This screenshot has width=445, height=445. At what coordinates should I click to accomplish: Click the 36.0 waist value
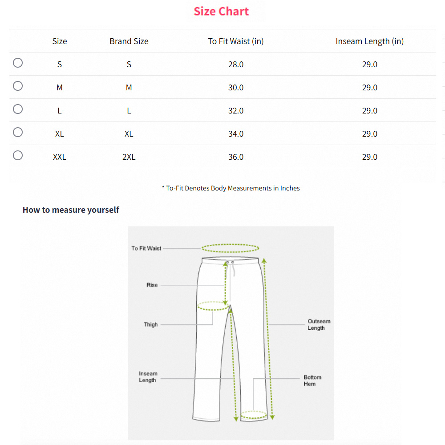(236, 157)
